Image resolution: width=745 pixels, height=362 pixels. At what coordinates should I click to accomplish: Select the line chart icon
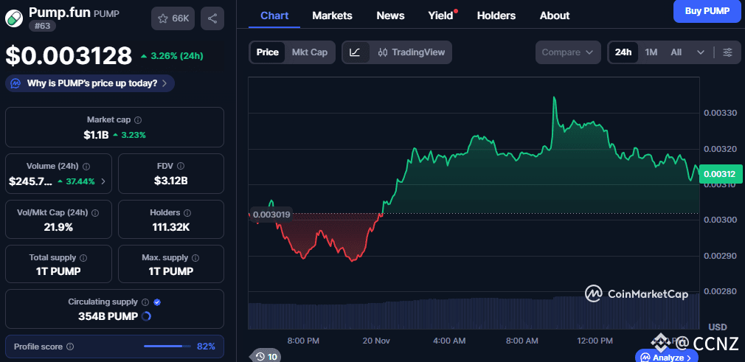pos(355,52)
